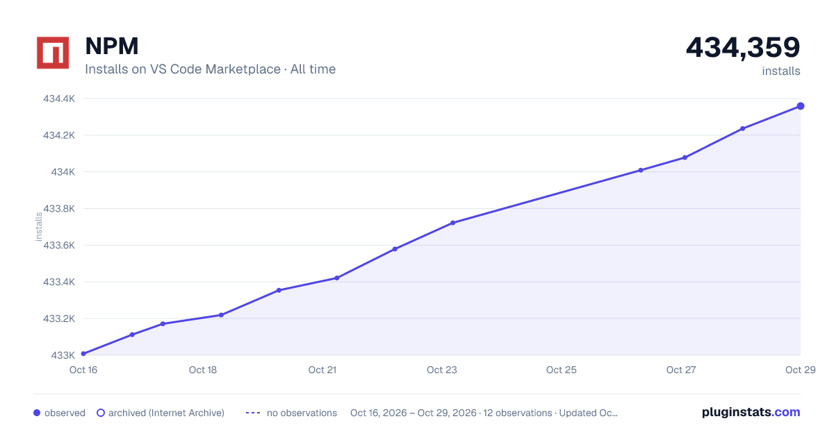Viewport: 834px width, 437px height.
Task: Click the 434.2K y-axis label
Action: [59, 135]
